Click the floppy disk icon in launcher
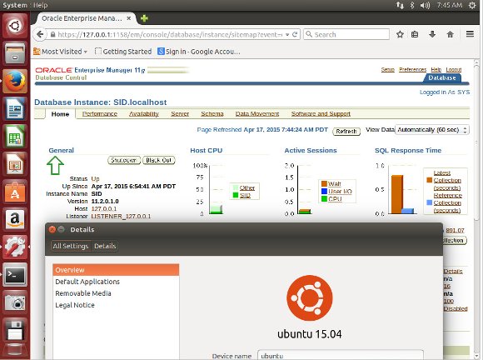The image size is (483, 360). click(15, 330)
